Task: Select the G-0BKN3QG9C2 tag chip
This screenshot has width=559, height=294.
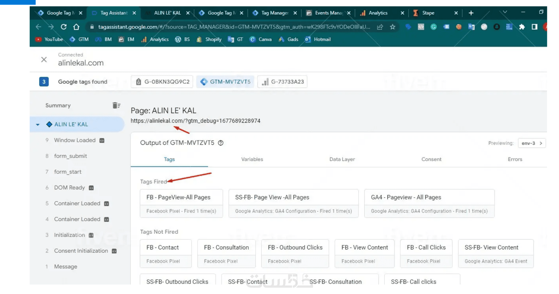Action: (162, 82)
